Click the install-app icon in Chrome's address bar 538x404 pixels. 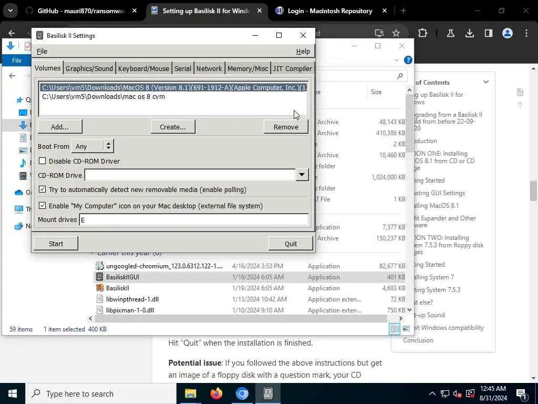(x=379, y=33)
